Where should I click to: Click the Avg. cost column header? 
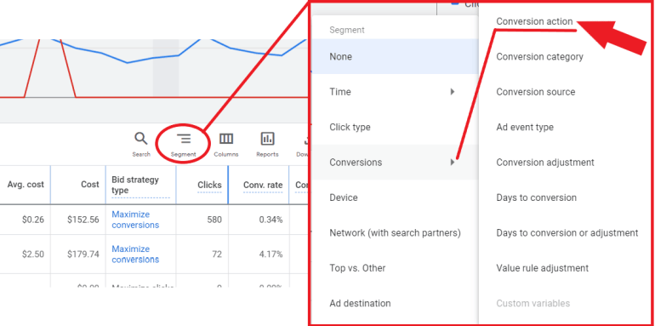coord(26,185)
